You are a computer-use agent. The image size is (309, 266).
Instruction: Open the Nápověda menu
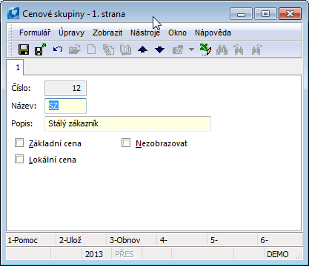tap(213, 33)
